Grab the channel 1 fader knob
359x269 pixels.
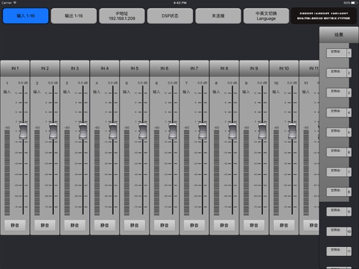pyautogui.click(x=23, y=131)
